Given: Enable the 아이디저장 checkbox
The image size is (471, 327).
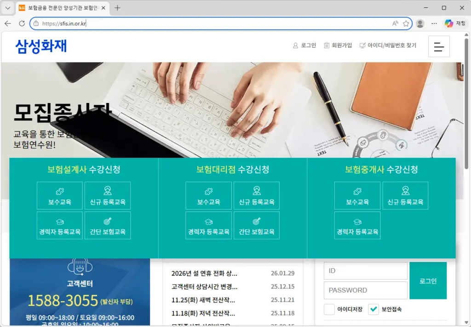Looking at the screenshot, I should (x=329, y=310).
